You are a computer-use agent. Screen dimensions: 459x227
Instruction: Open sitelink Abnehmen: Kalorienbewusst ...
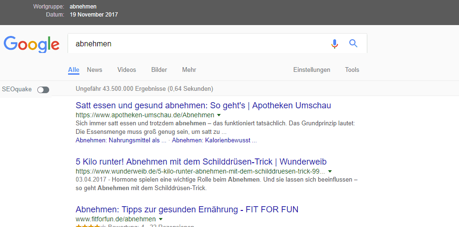[x=214, y=140]
